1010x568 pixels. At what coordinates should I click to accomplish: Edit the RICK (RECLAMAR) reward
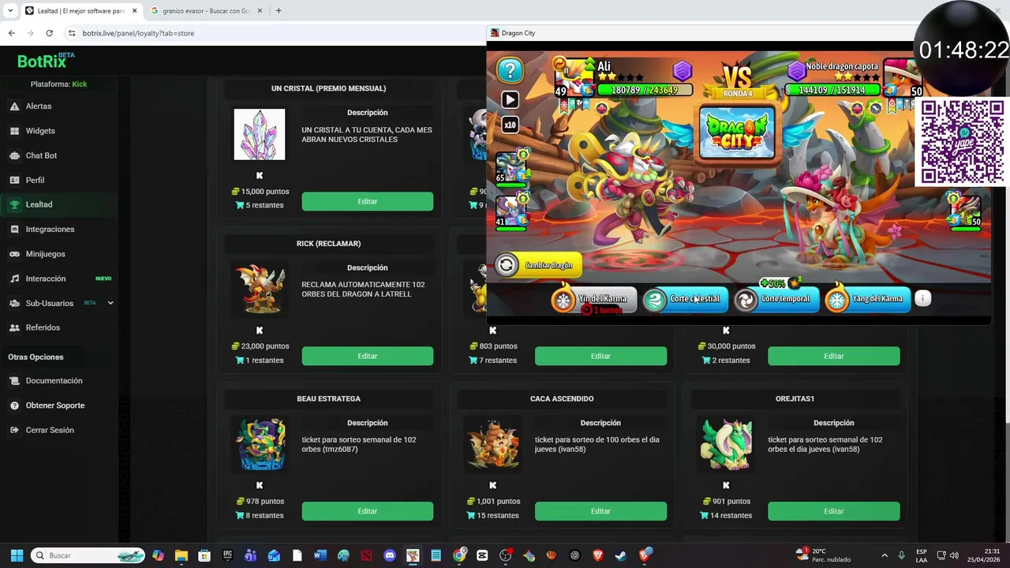click(367, 356)
